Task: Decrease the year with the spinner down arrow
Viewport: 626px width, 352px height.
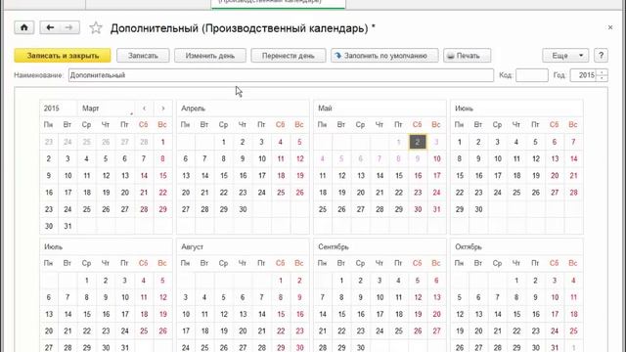Action: [x=603, y=78]
